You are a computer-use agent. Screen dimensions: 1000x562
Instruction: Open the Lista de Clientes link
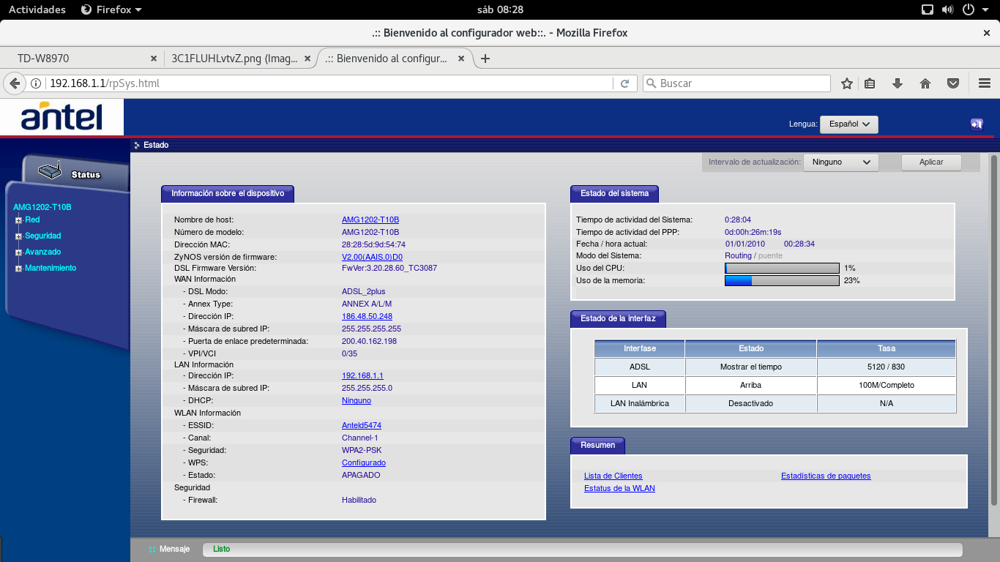click(613, 476)
